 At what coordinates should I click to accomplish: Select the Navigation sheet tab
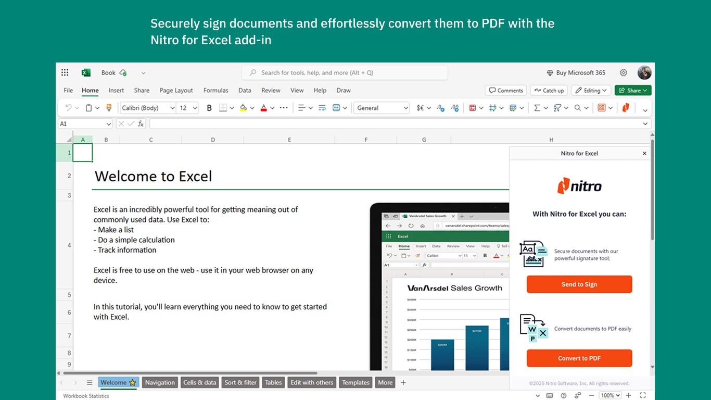pyautogui.click(x=160, y=382)
